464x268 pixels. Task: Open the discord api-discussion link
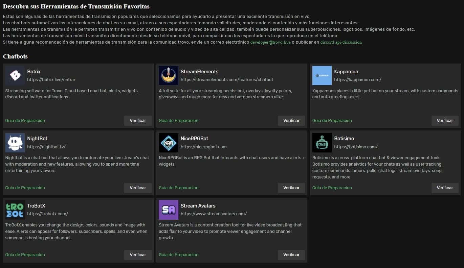coord(341,42)
